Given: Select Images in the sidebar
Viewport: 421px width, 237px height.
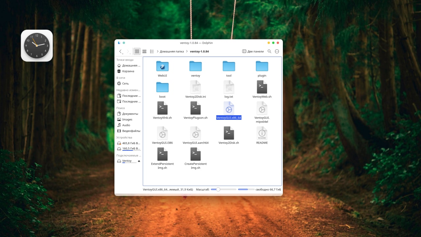Looking at the screenshot, I should (129, 119).
